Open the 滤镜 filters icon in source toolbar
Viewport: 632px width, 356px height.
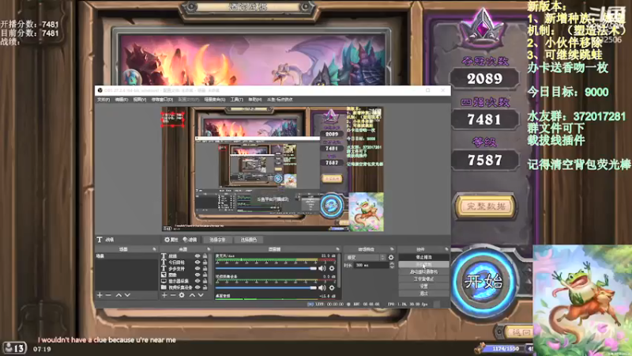pos(190,240)
